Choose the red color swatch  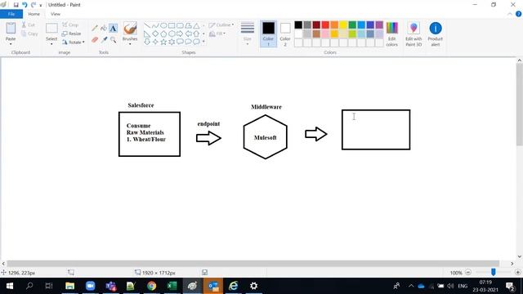325,25
